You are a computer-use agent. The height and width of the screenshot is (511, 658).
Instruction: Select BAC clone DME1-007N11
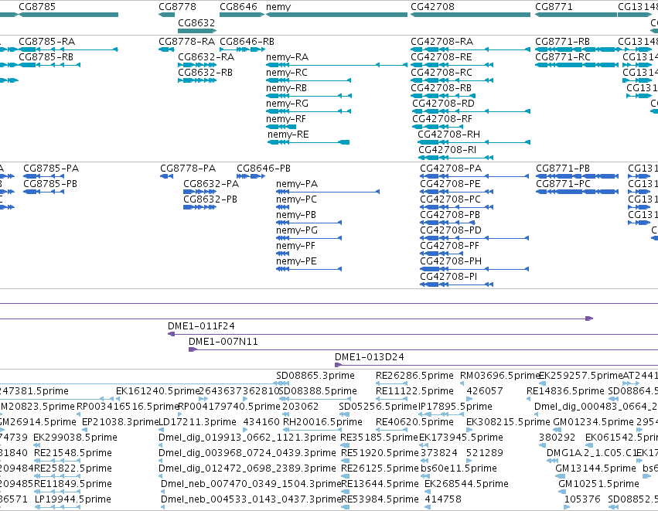click(x=424, y=349)
